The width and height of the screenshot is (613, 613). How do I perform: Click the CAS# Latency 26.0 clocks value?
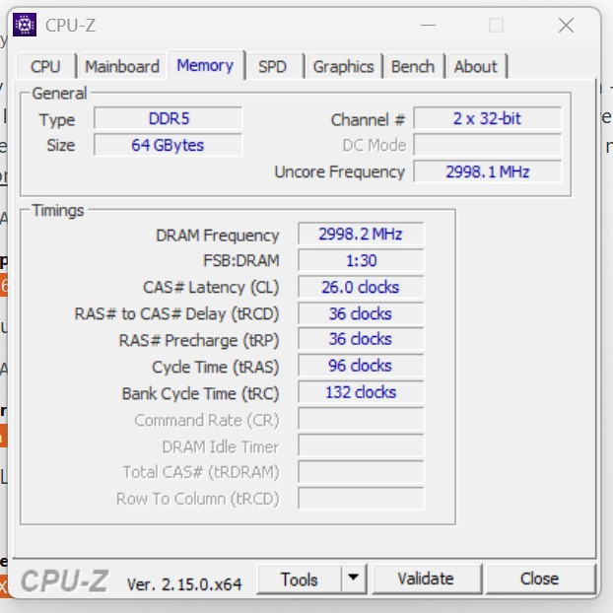tap(361, 288)
